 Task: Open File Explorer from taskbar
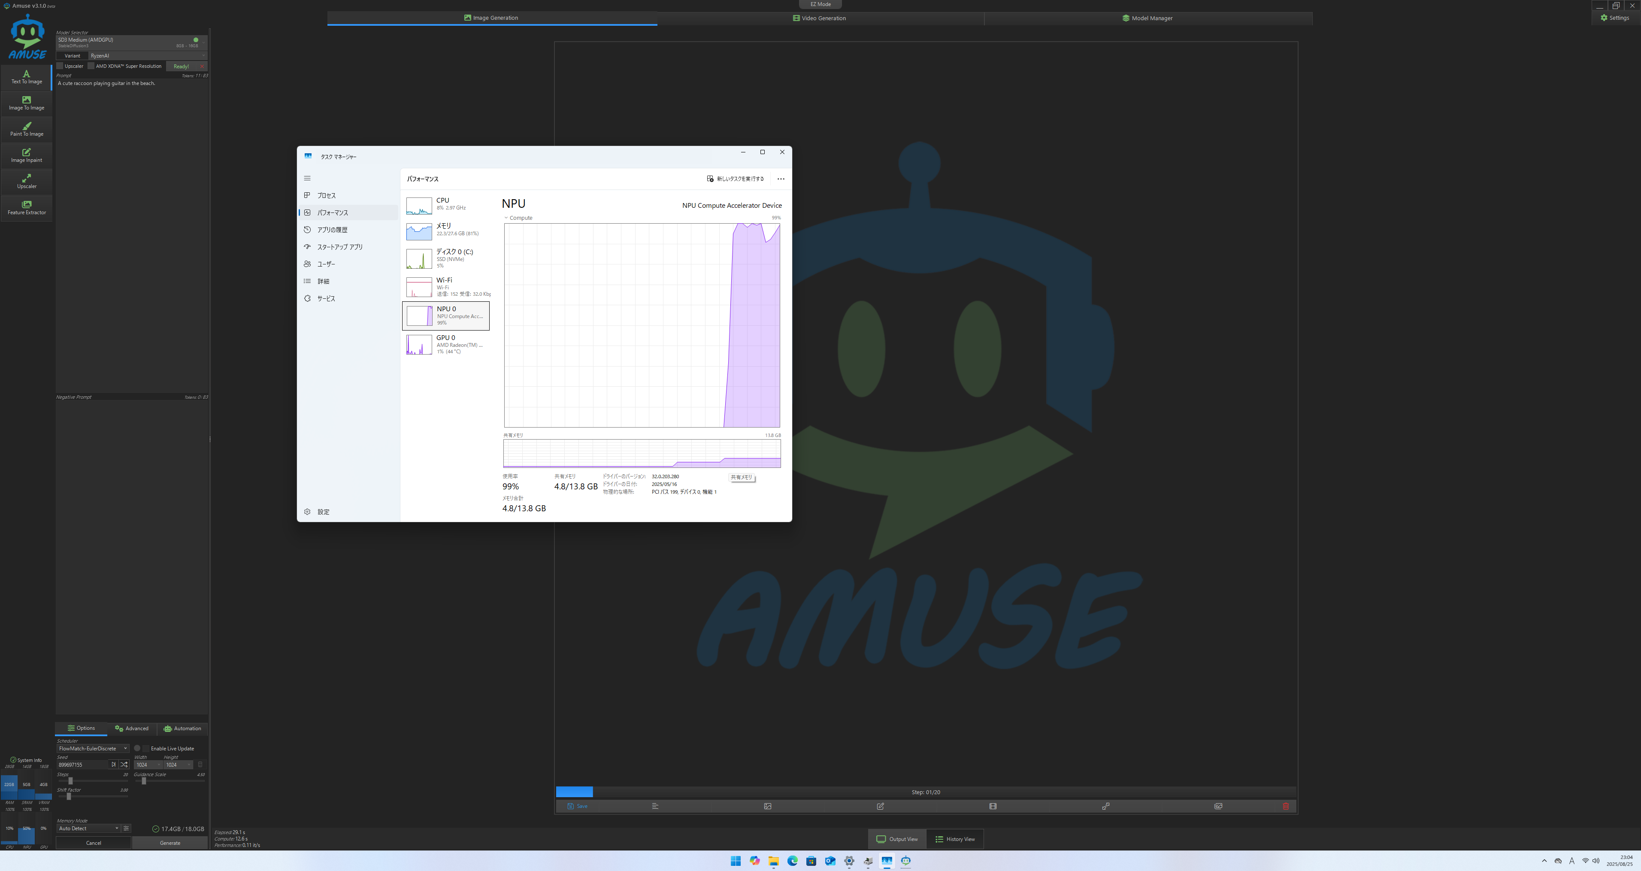pos(773,861)
